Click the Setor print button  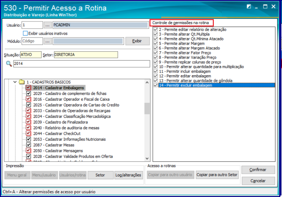[x=100, y=175]
